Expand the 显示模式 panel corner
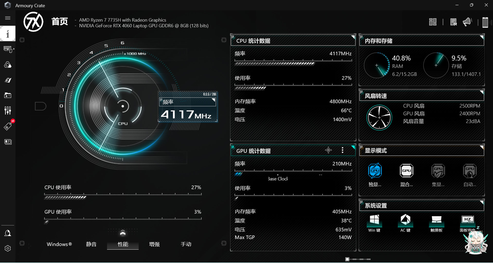The image size is (493, 263). click(481, 147)
